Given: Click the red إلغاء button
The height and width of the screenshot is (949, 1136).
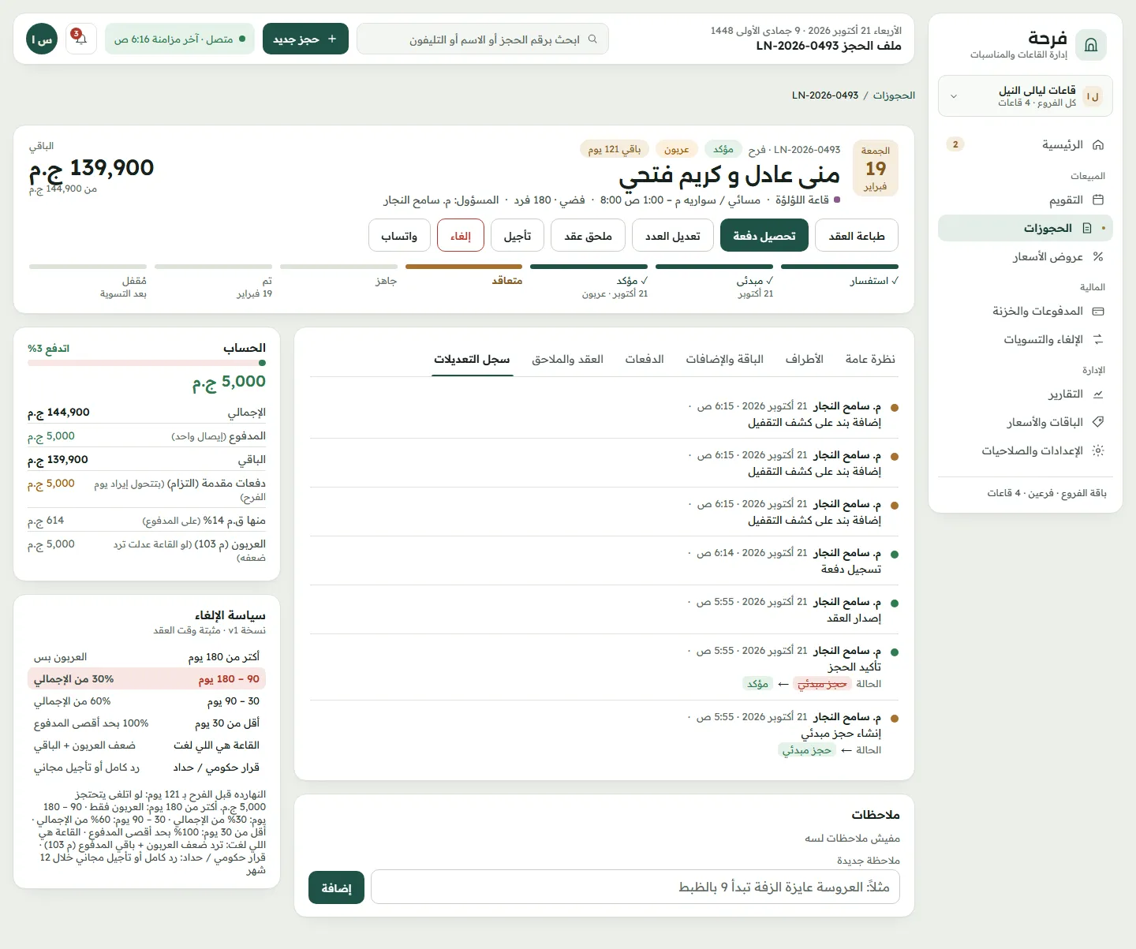Looking at the screenshot, I should pos(461,236).
